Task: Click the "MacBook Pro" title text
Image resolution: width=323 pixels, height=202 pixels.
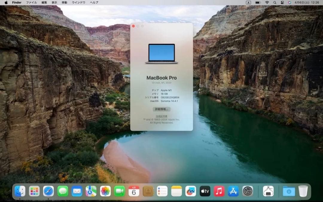Action: [x=161, y=78]
